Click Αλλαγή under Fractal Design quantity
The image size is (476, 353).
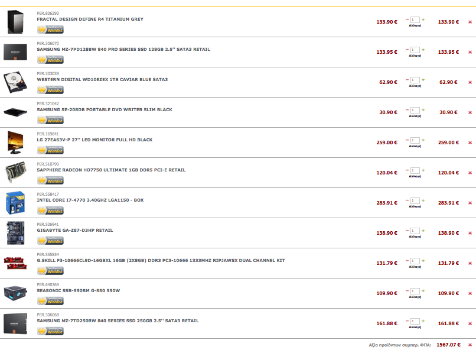pyautogui.click(x=415, y=25)
